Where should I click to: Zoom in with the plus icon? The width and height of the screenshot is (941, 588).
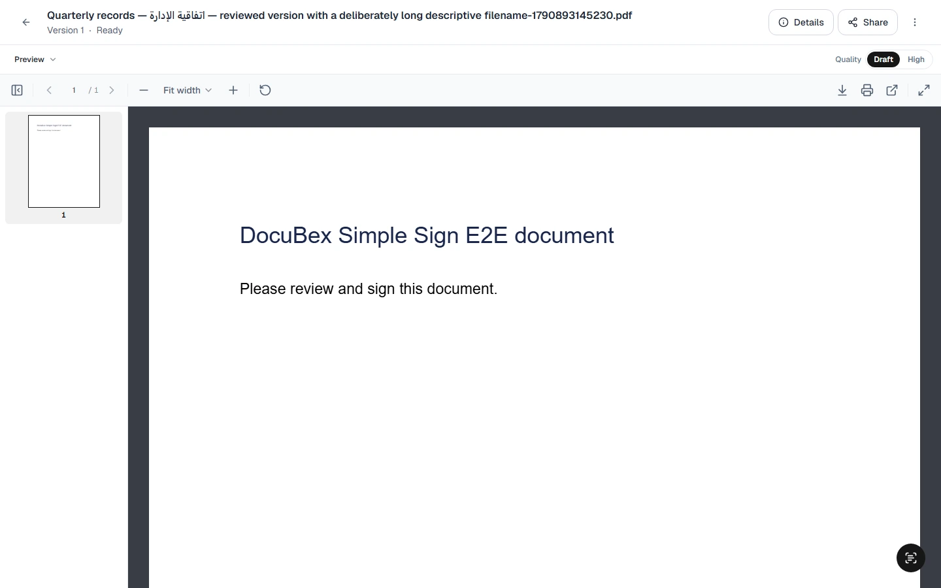click(x=233, y=90)
